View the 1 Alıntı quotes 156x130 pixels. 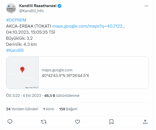(x=49, y=109)
